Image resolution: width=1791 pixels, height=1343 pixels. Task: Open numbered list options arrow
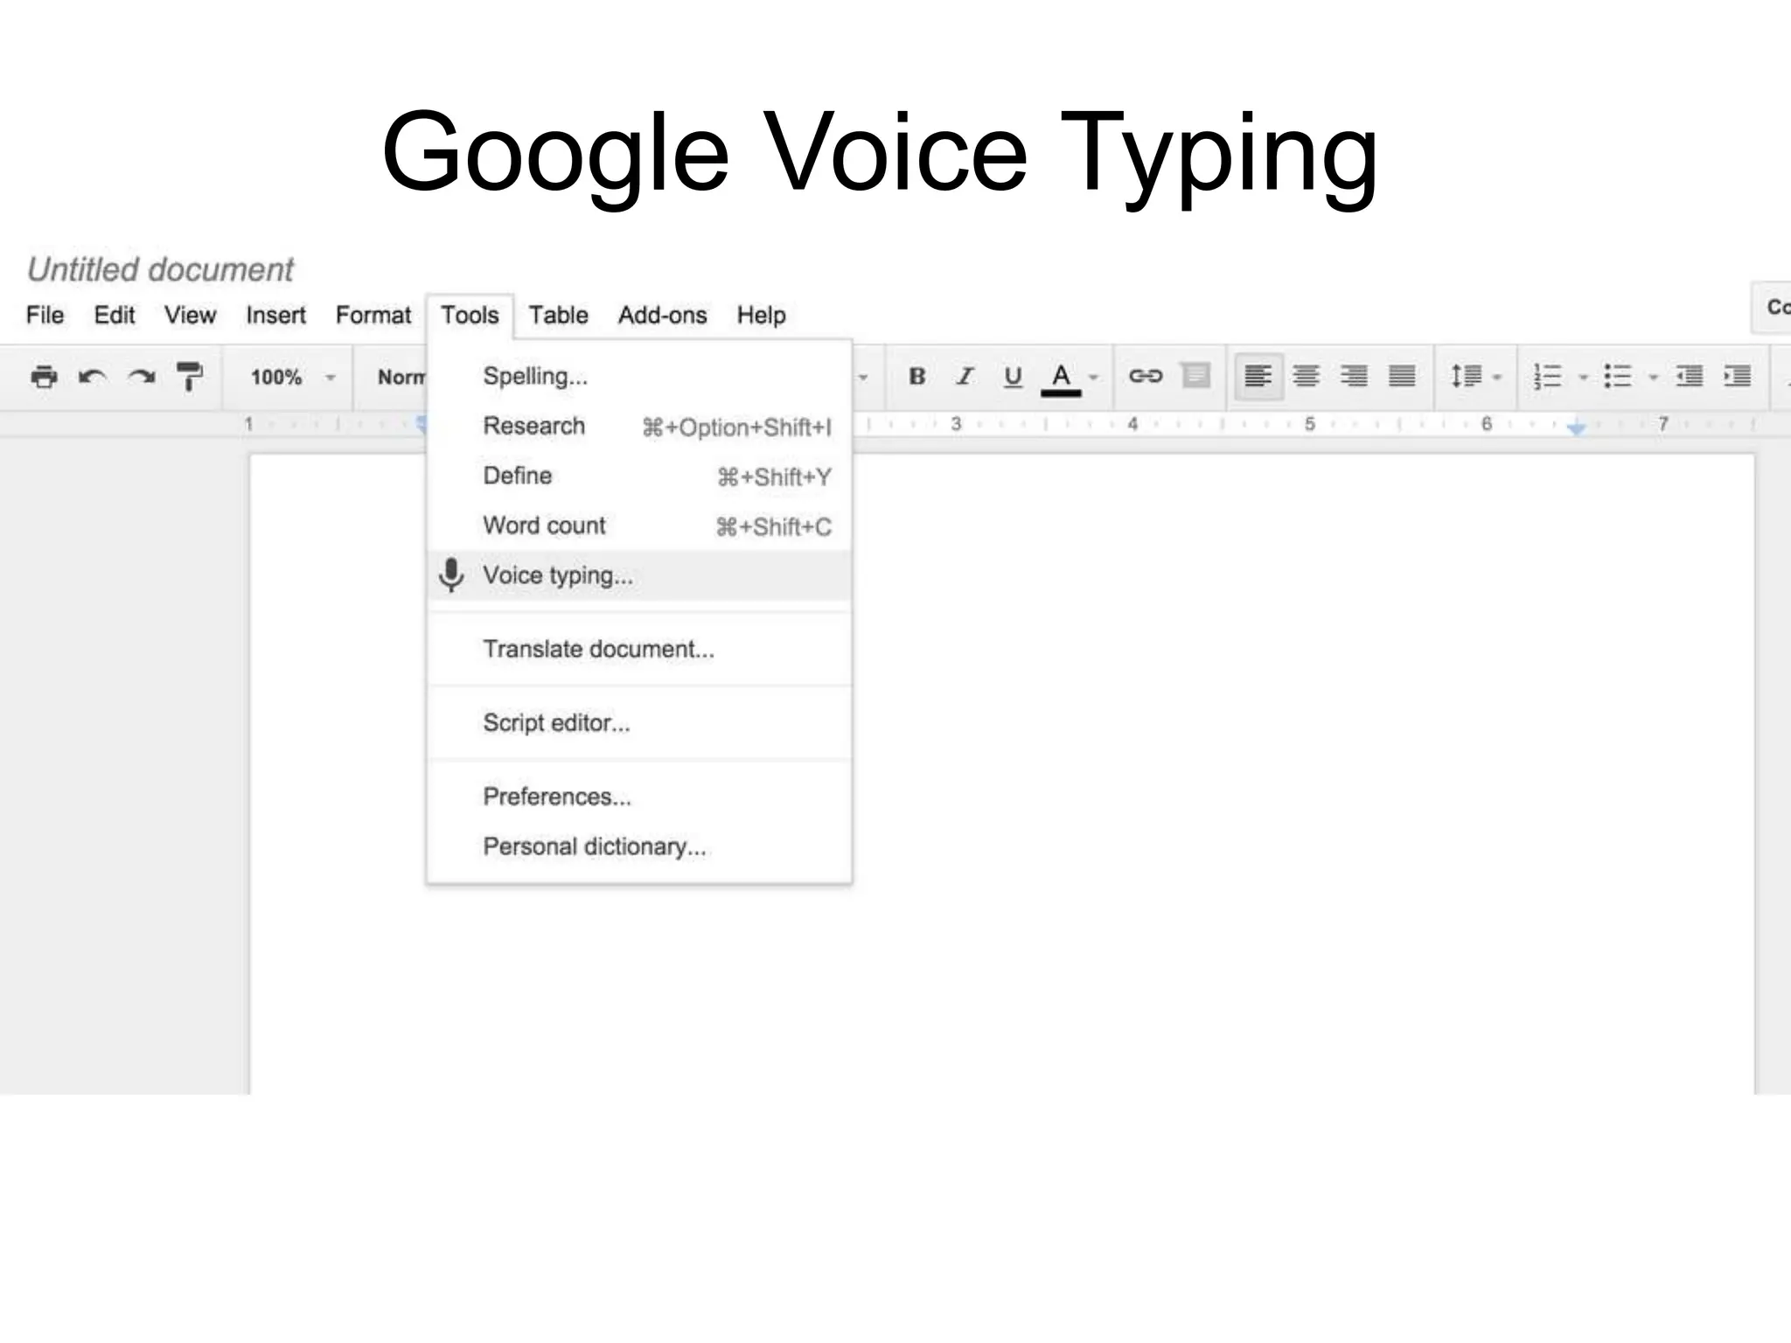click(1583, 378)
